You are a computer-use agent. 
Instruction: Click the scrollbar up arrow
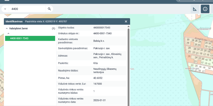(128, 27)
